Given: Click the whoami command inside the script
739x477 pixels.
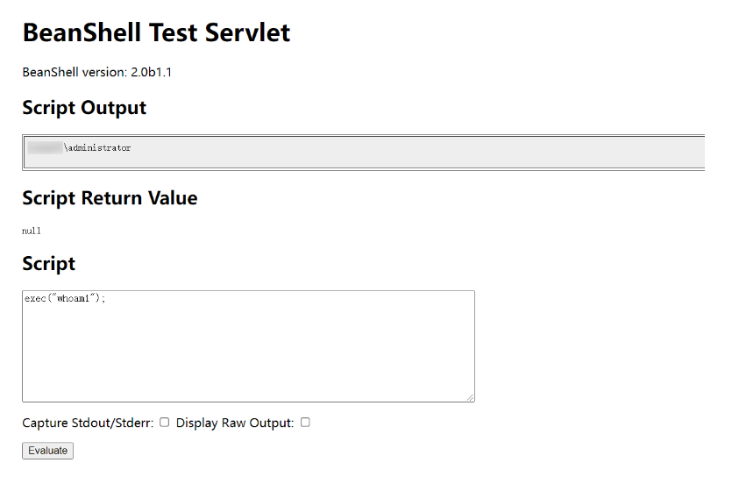Looking at the screenshot, I should click(x=74, y=298).
